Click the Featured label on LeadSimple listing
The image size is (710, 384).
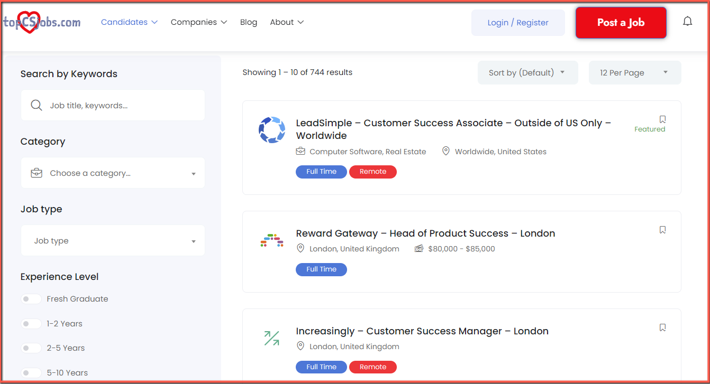coord(650,129)
